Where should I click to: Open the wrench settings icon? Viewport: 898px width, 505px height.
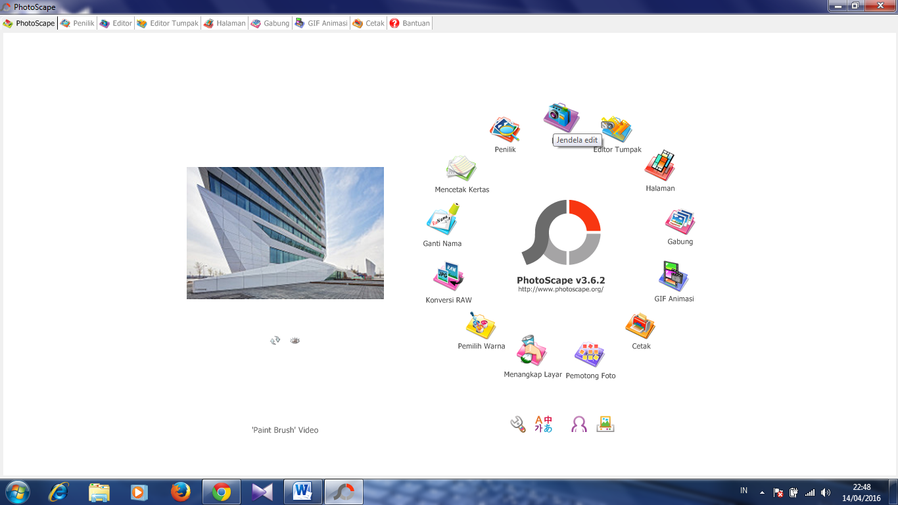point(518,424)
